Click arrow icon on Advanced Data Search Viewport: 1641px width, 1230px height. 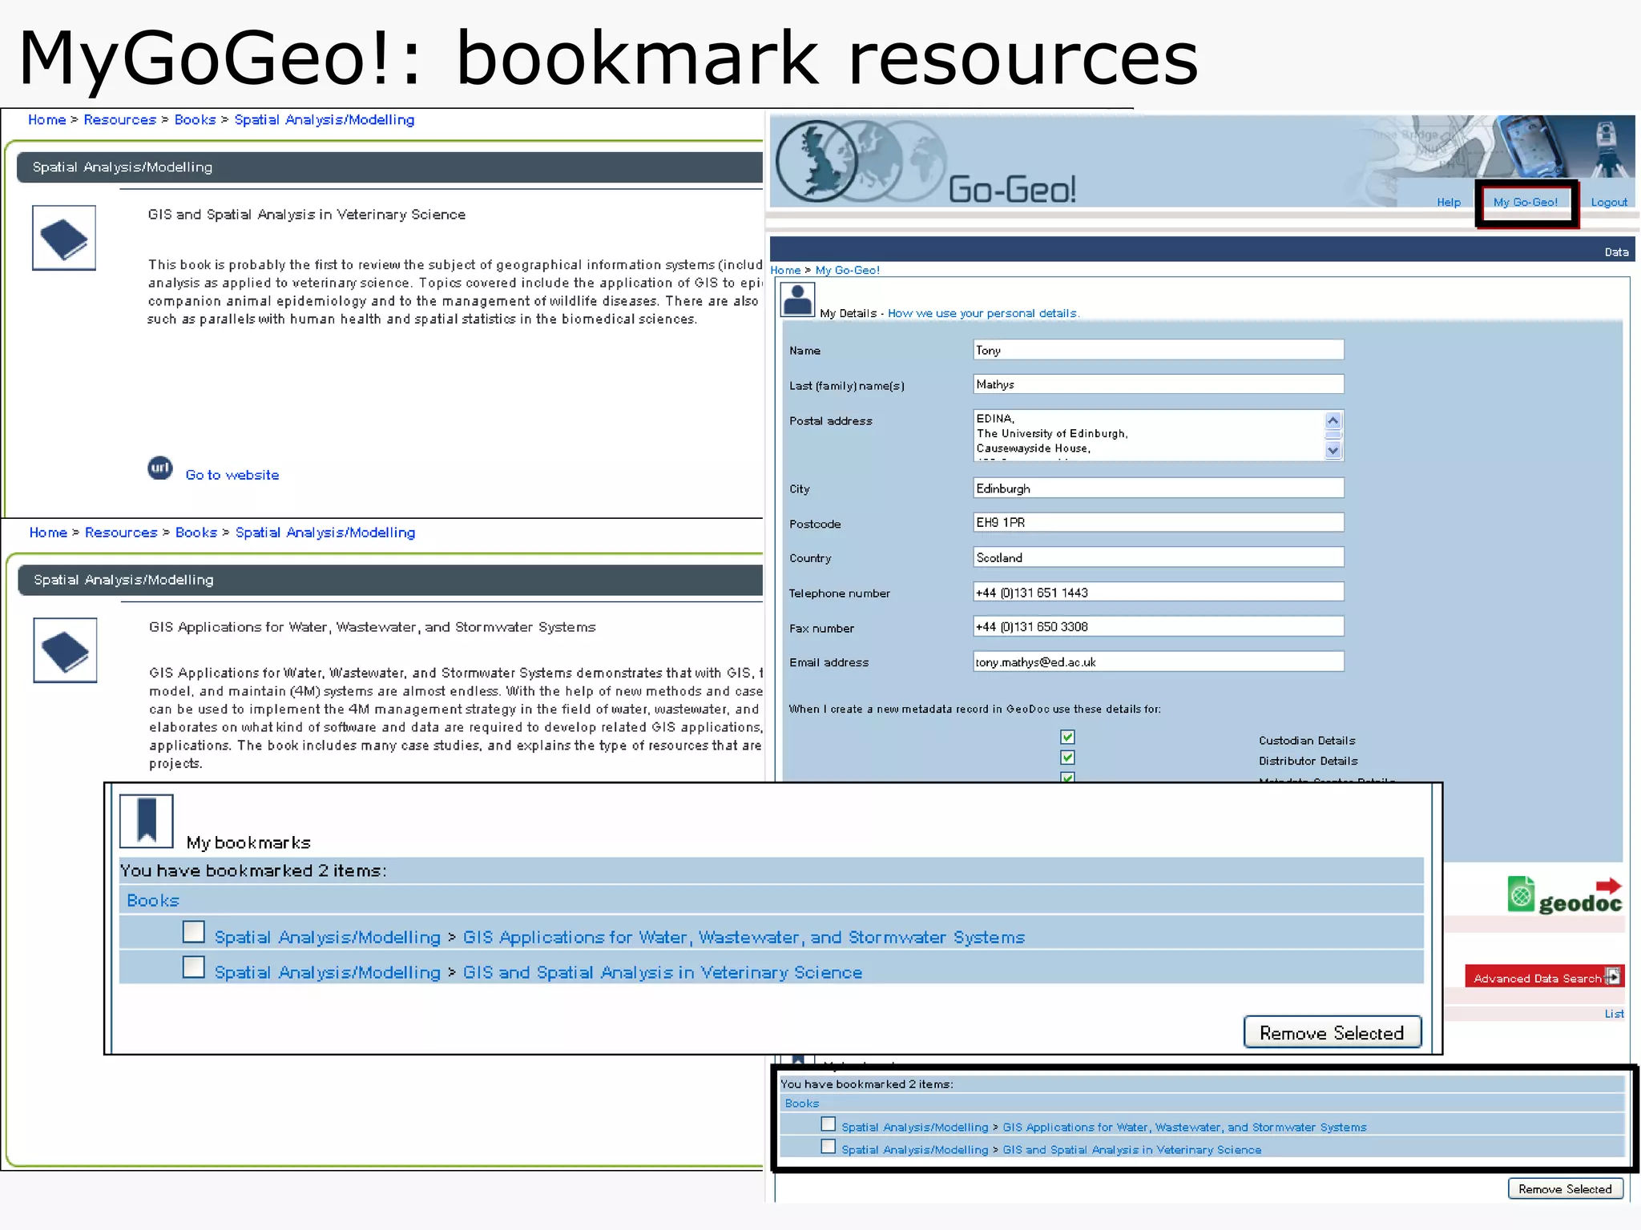[1613, 977]
